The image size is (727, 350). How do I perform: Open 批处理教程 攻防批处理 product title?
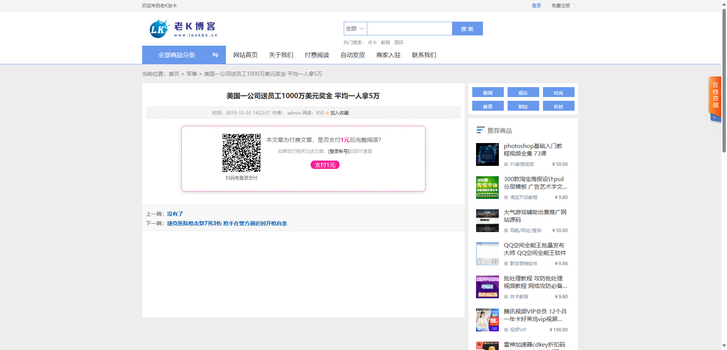[535, 282]
